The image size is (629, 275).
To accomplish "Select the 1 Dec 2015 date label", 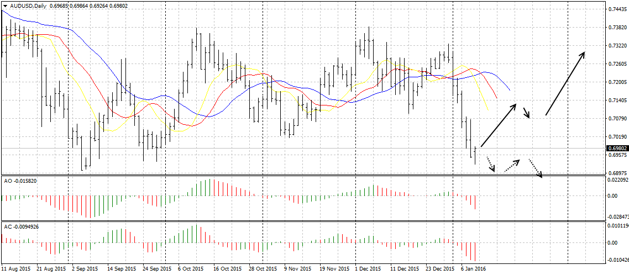I will 368,269.
